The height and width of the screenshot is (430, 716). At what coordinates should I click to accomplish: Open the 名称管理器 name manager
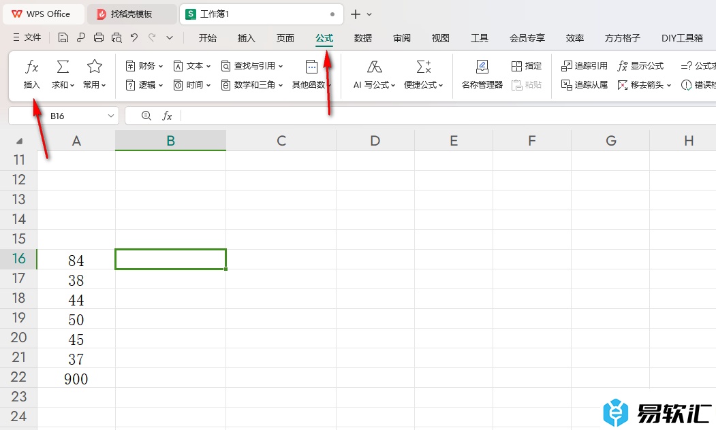coord(482,74)
